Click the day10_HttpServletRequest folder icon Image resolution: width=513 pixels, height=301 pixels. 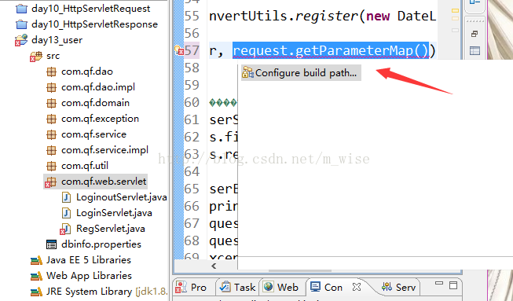[21, 9]
